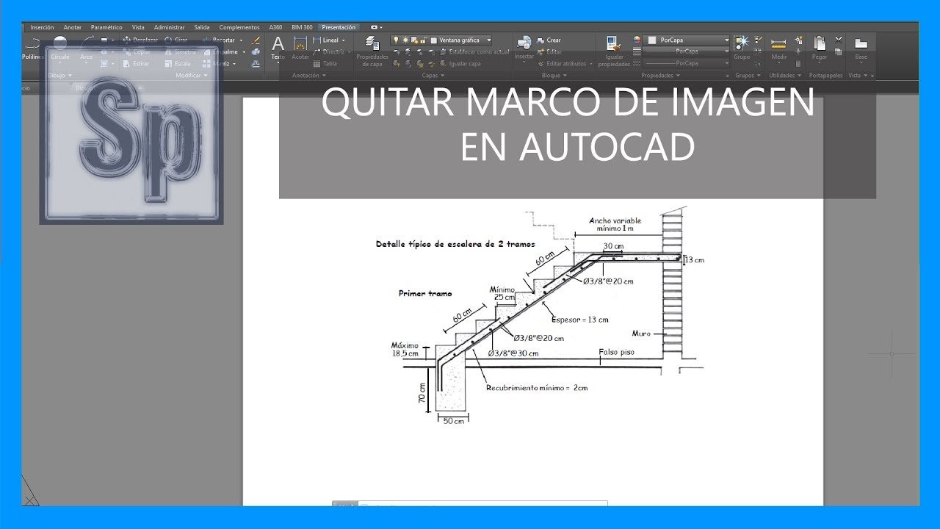Screen dimensions: 940x529
Task: Open the BIM 360 ribbon tab
Action: [x=302, y=27]
